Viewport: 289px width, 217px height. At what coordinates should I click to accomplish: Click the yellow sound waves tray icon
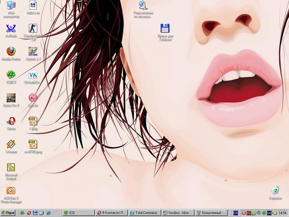[269, 213]
